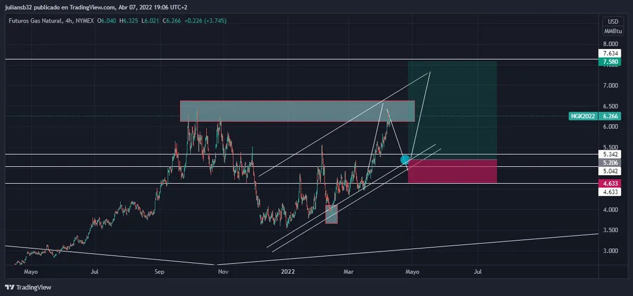The height and width of the screenshot is (296, 633).
Task: Click the TradingView logo icon
Action: click(x=9, y=287)
